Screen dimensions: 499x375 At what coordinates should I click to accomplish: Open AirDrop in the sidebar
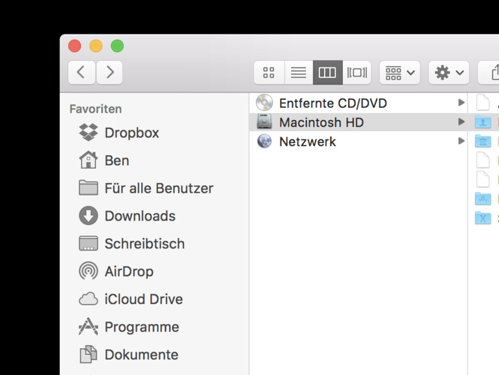pyautogui.click(x=129, y=271)
